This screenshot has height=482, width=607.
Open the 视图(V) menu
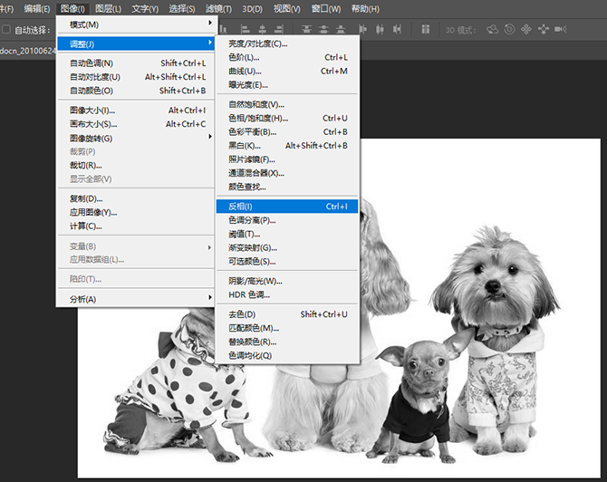[x=287, y=8]
